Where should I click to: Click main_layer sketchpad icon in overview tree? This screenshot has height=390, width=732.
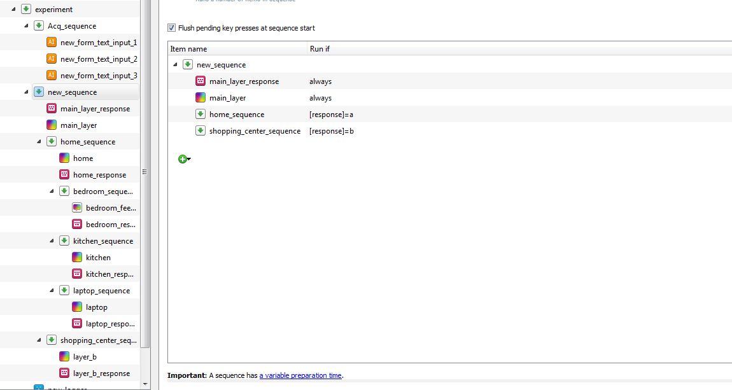(52, 125)
